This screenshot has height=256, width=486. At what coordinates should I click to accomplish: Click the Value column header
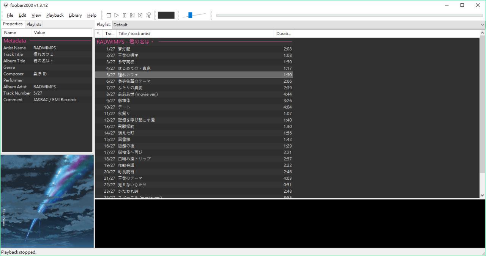(62, 33)
